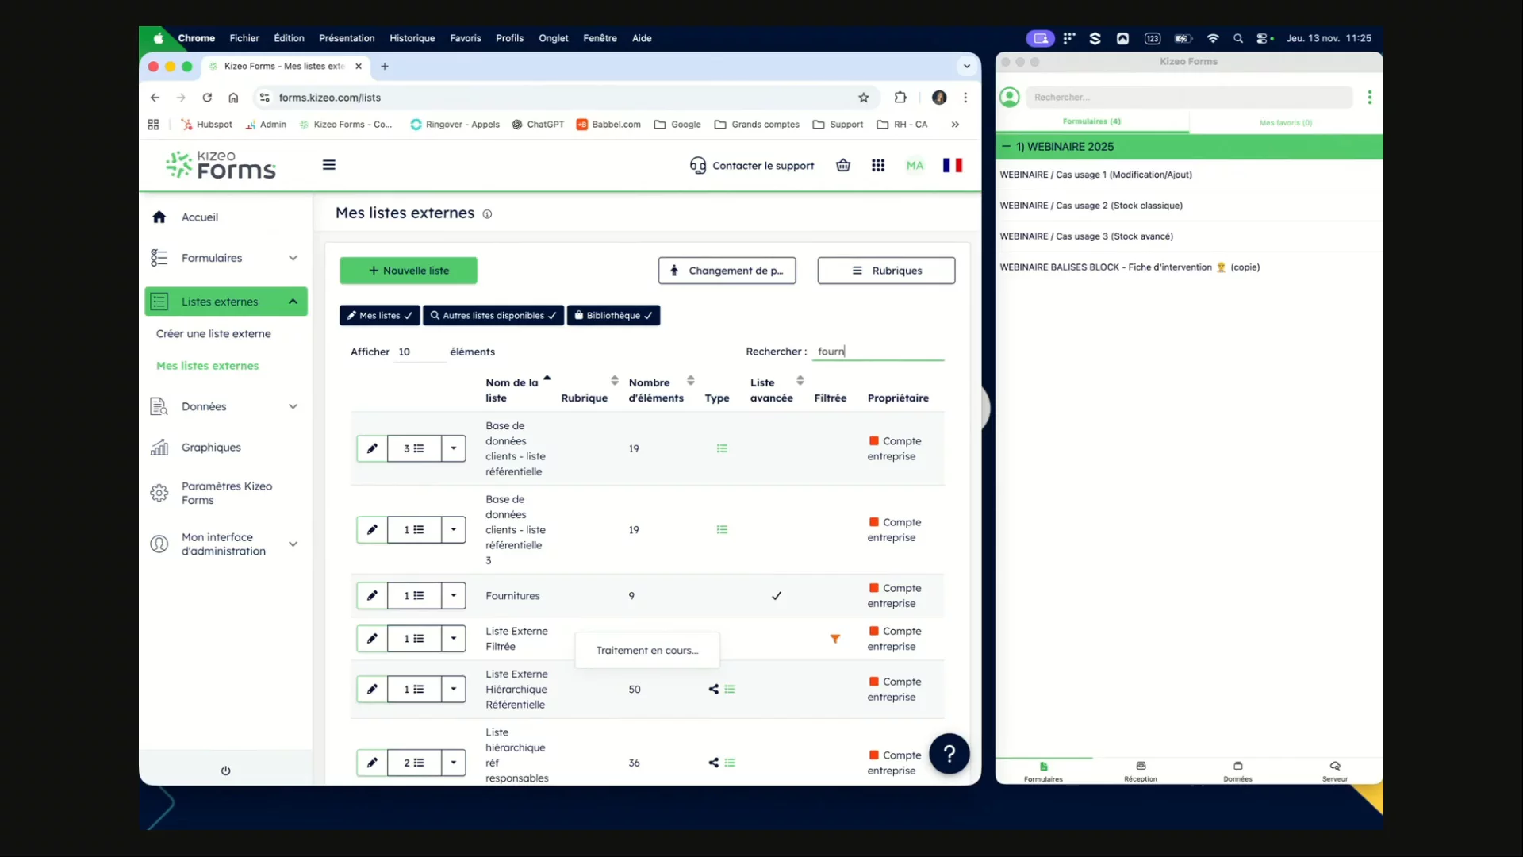
Task: Toggle the Mes listes filter
Action: click(379, 316)
